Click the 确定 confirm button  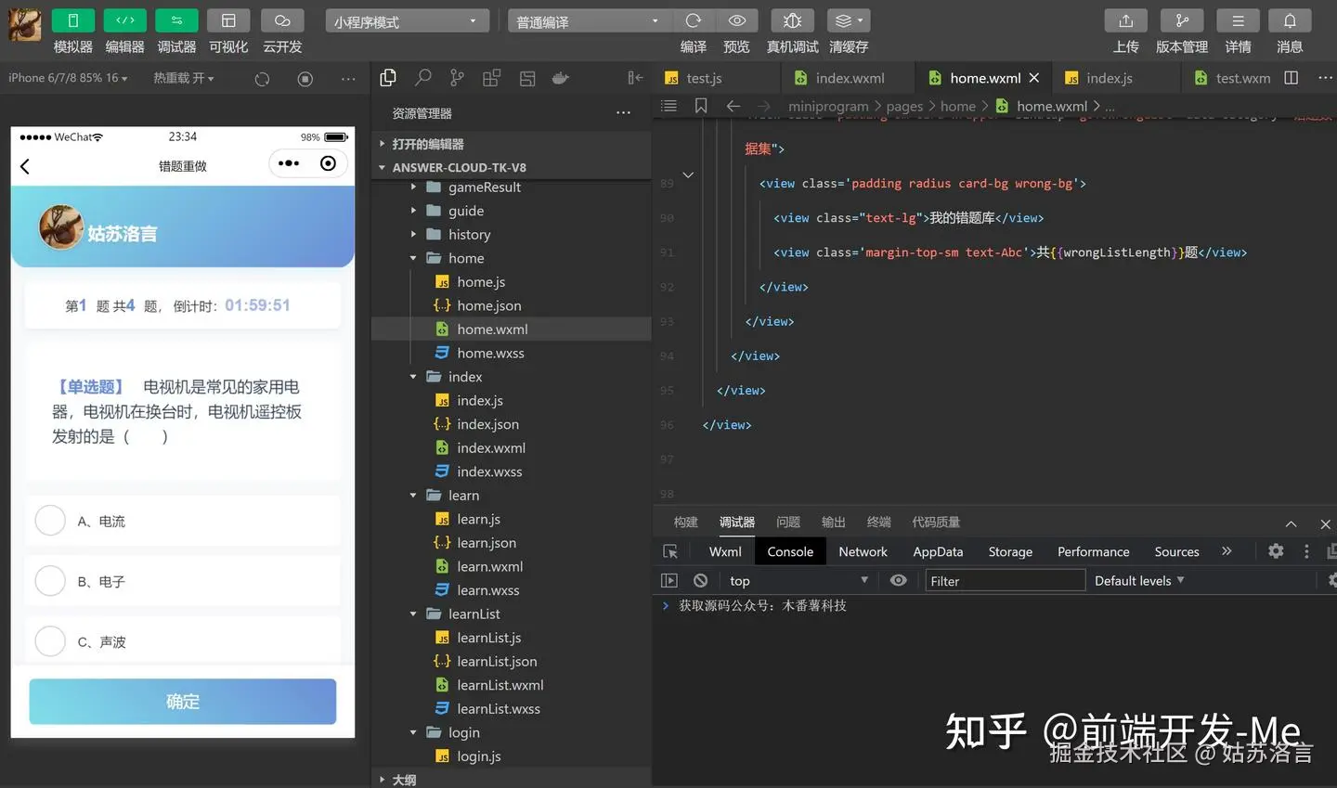click(x=183, y=702)
